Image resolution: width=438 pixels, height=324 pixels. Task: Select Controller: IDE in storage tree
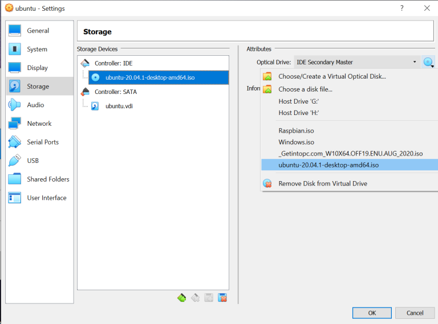click(x=113, y=63)
